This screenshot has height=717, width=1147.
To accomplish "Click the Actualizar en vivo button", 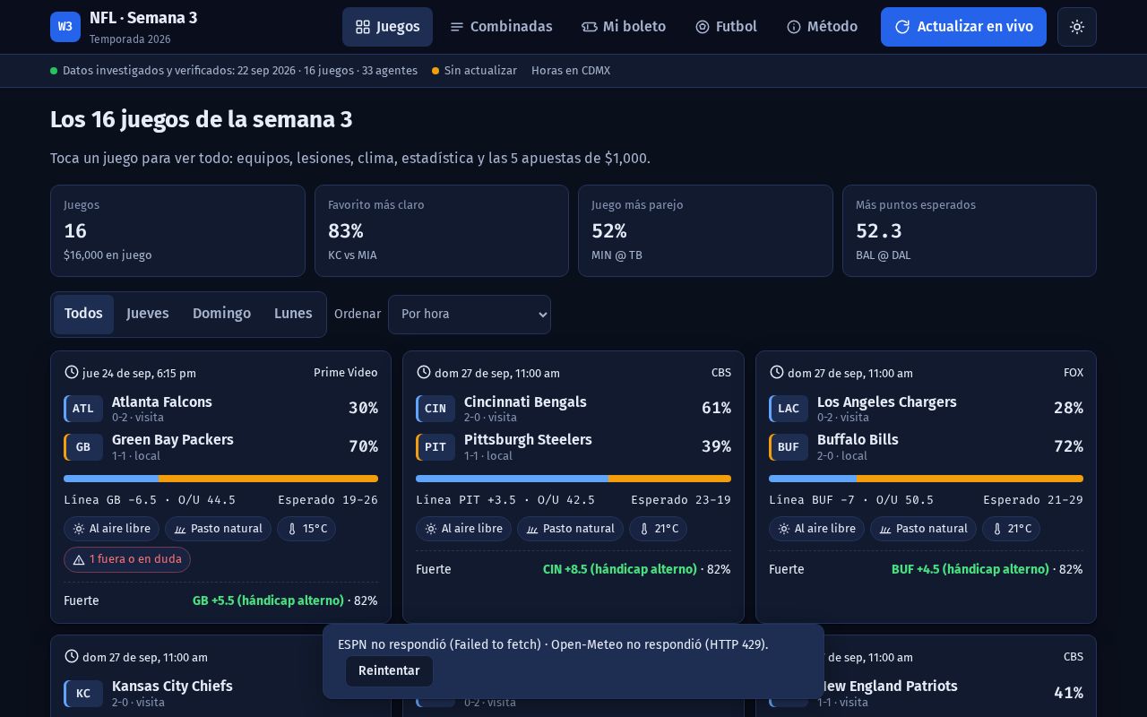I will coord(963,27).
